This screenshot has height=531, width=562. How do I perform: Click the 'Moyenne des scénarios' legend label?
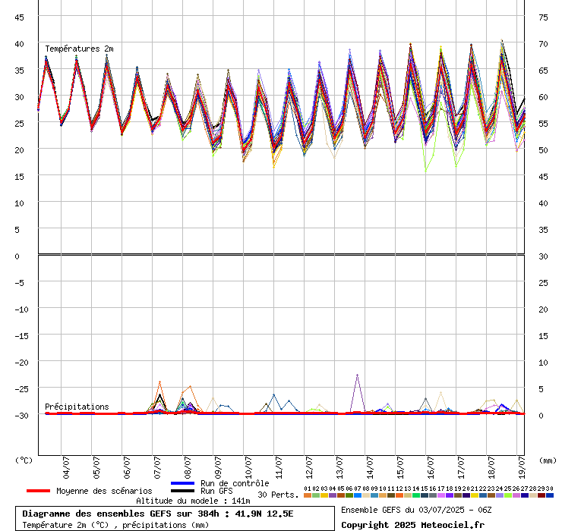point(104,491)
